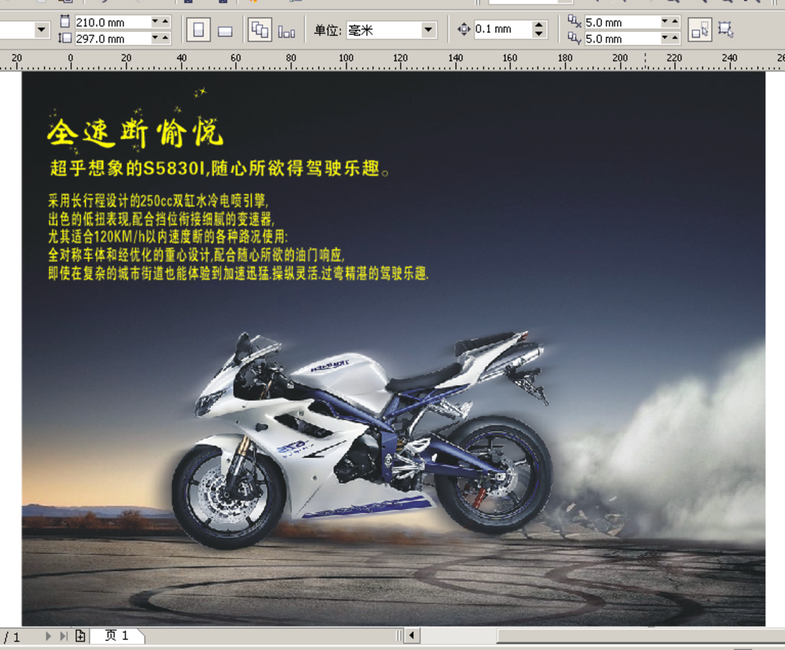Open the 单位 units dropdown showing 毫米
785x650 pixels.
point(391,30)
